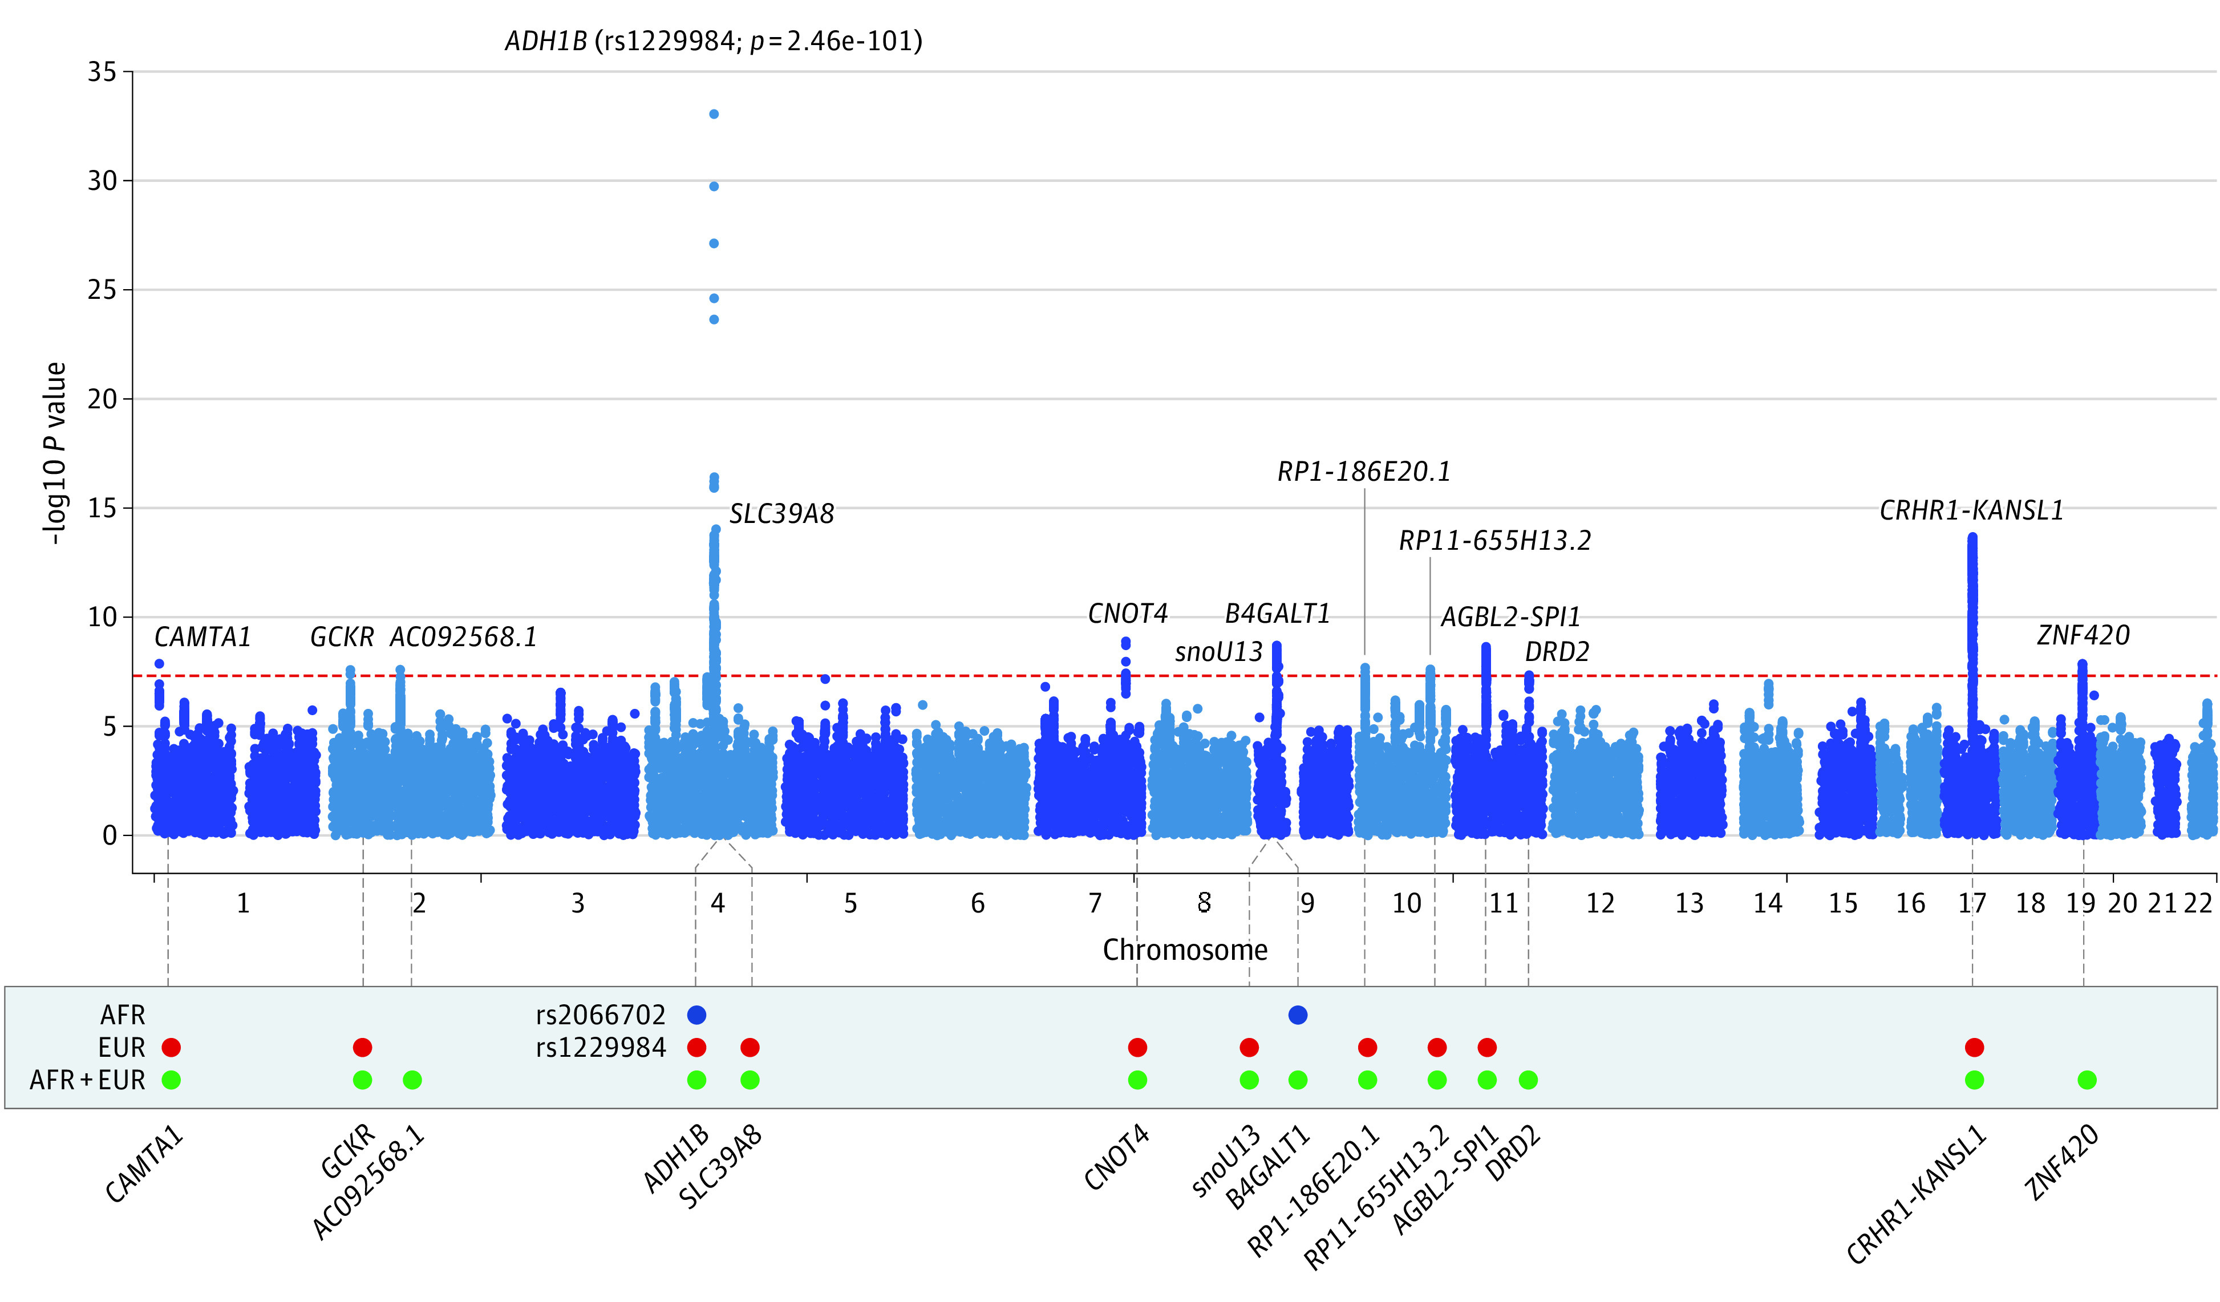Click the green dot in the ZNF420 column

(2087, 1080)
